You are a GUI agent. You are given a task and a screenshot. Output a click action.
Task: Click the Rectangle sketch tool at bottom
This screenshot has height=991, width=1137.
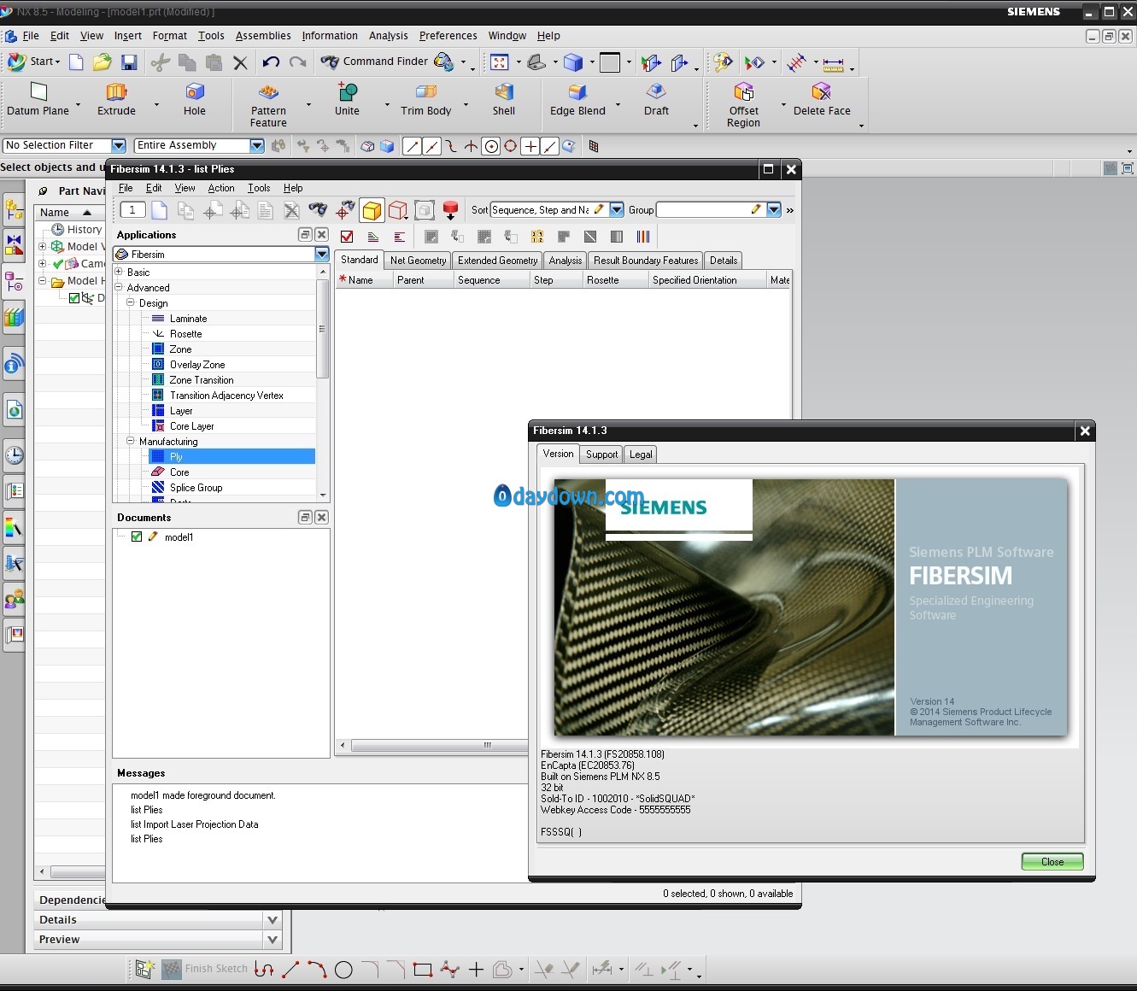(x=422, y=970)
